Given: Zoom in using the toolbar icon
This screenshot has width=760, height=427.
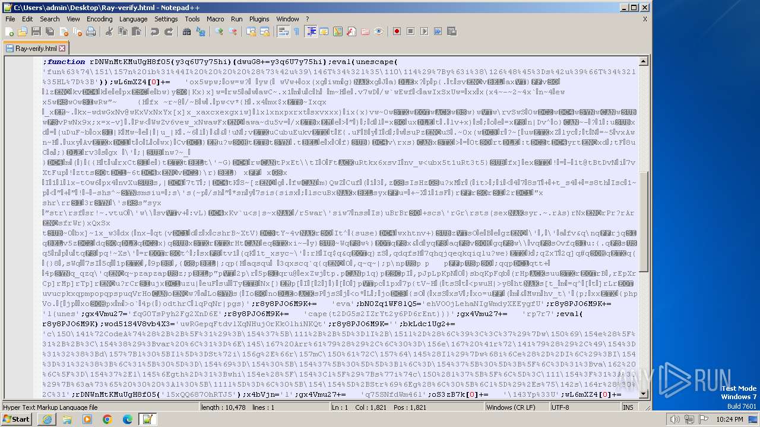Looking at the screenshot, I should point(219,31).
